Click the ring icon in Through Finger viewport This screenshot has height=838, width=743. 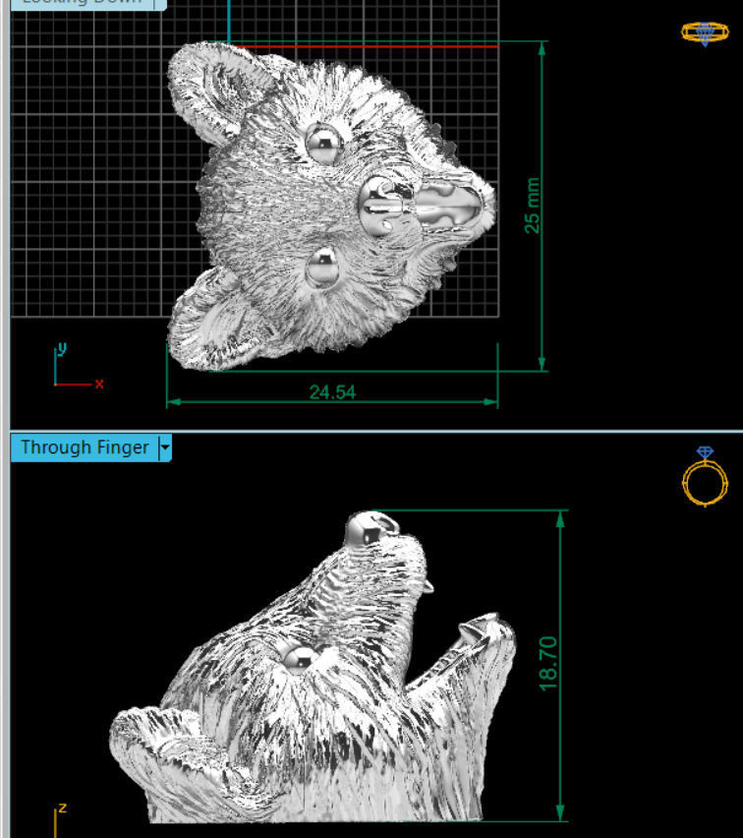(705, 476)
